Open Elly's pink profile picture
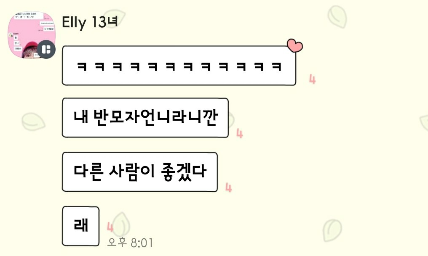This screenshot has width=428, height=256. click(32, 35)
